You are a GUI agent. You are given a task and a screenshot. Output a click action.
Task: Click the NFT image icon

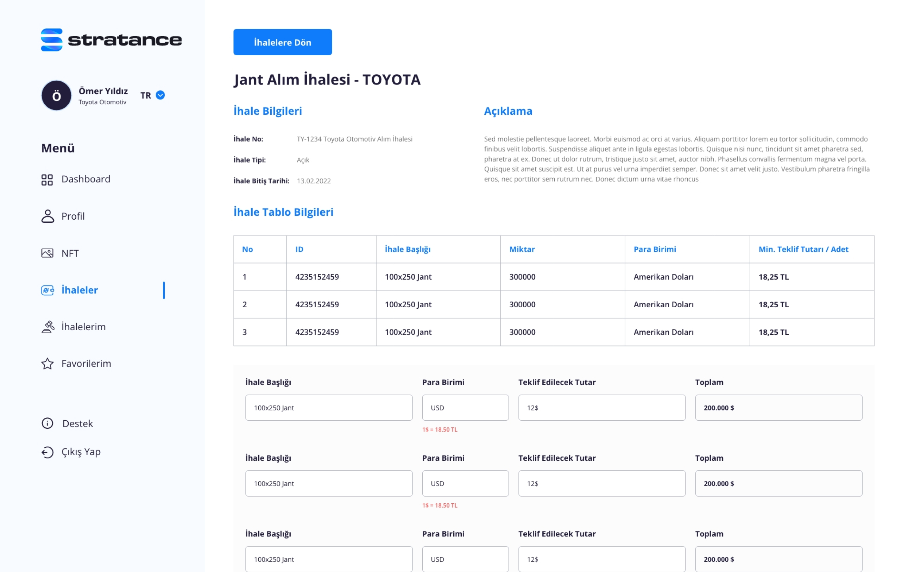(x=47, y=253)
